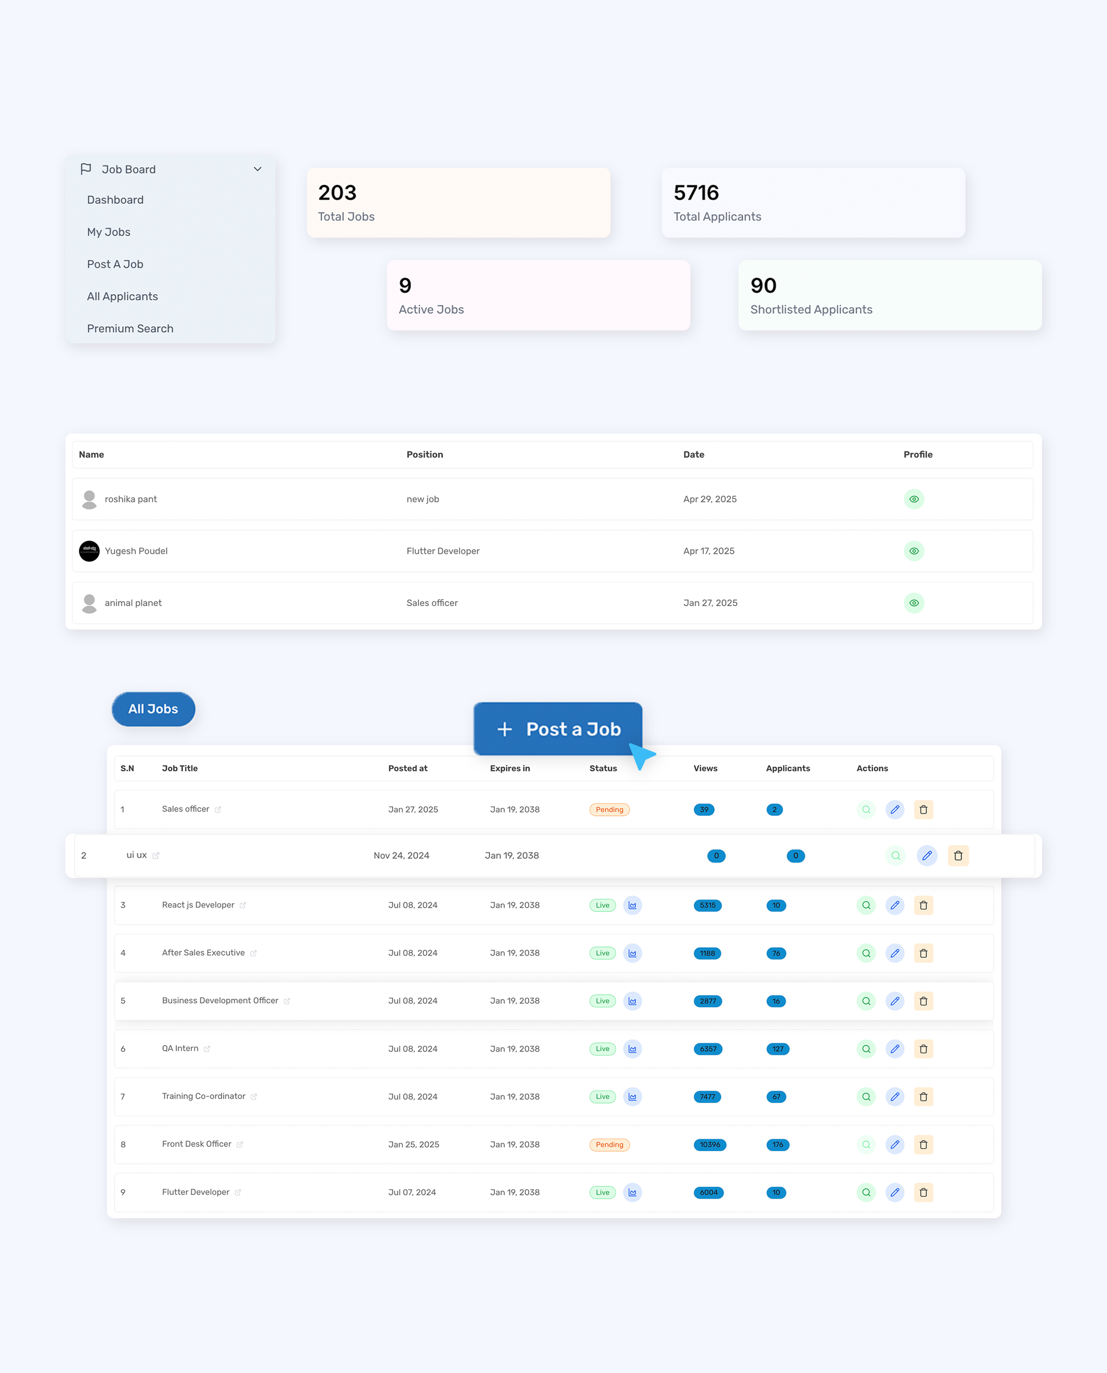
Task: Open analytics chart for React js Developer job
Action: coord(632,905)
